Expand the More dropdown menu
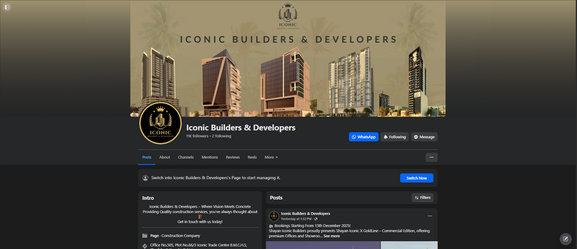Image resolution: width=577 pixels, height=249 pixels. (x=271, y=157)
